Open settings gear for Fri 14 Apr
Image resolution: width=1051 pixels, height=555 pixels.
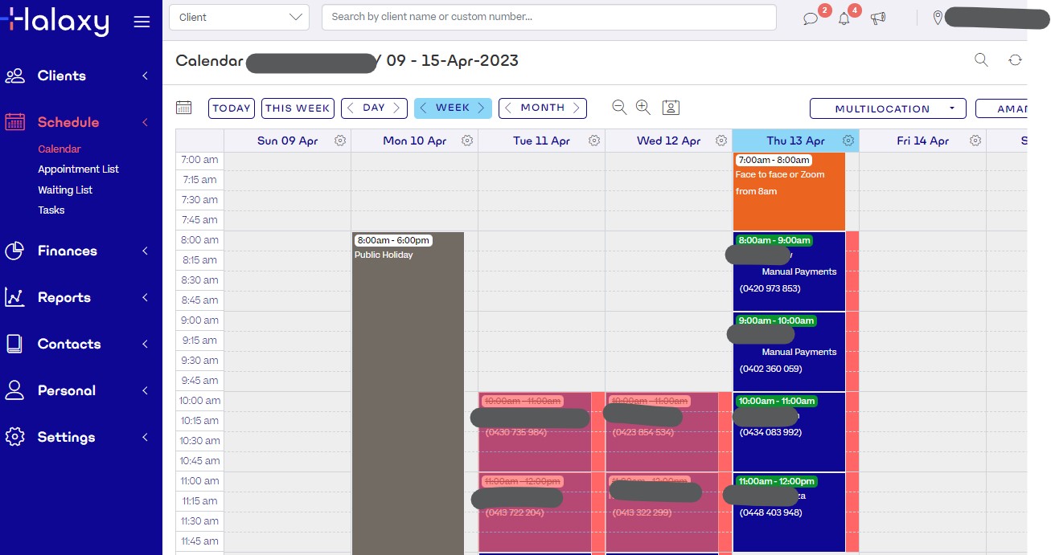[975, 141]
